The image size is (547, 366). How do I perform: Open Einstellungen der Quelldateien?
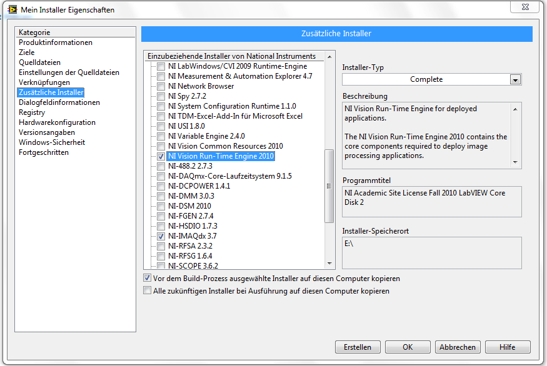69,72
